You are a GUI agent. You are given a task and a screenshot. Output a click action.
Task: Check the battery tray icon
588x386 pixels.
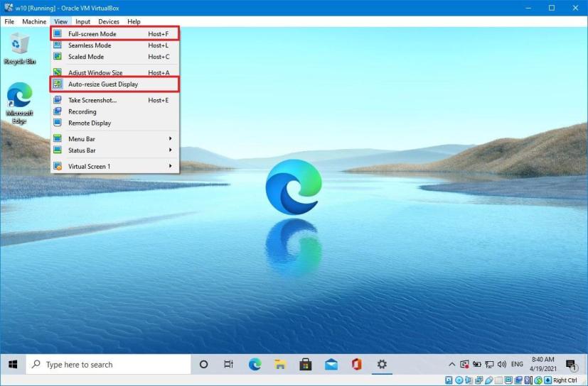(x=476, y=364)
